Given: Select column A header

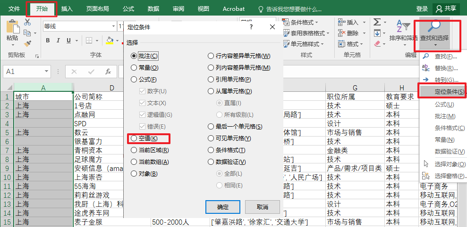Looking at the screenshot, I should (43, 87).
